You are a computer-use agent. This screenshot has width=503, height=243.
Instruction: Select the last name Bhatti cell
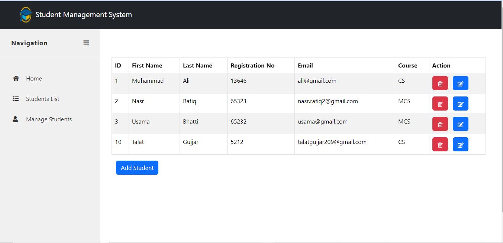(204, 124)
